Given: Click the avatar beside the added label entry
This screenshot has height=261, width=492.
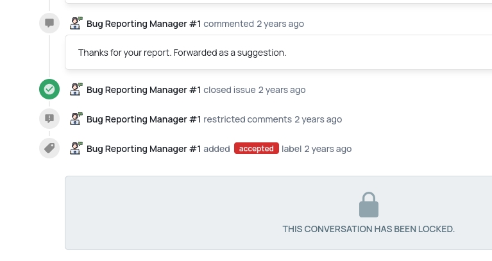Looking at the screenshot, I should 76,148.
